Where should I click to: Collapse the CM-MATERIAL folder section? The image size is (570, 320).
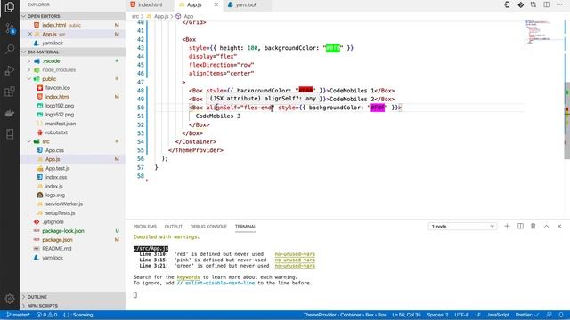pyautogui.click(x=73, y=52)
